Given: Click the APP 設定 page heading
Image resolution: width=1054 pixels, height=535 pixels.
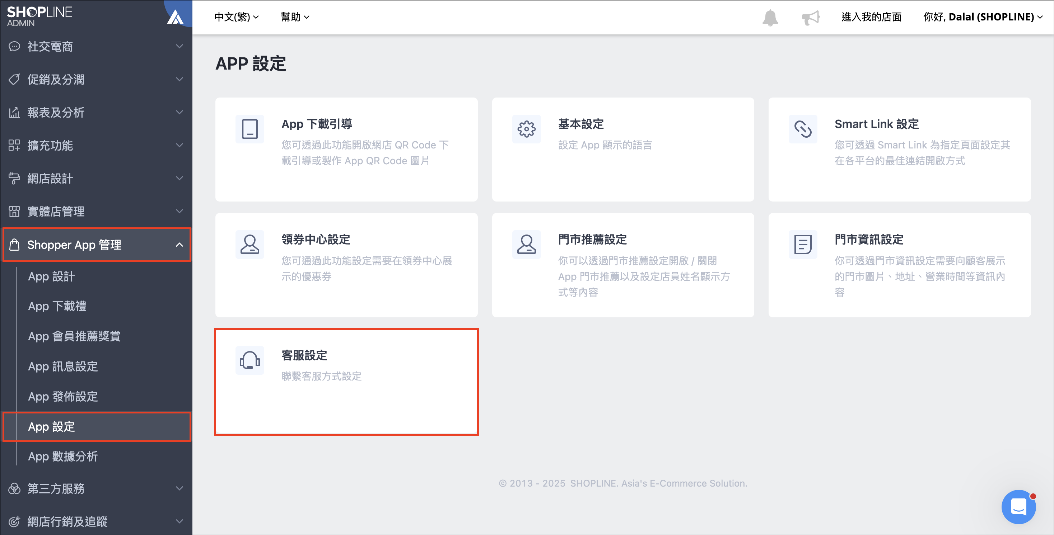Looking at the screenshot, I should pyautogui.click(x=251, y=64).
